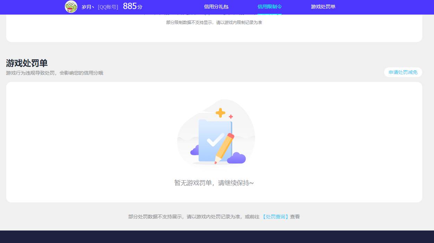Open the 游戏处罚单 tab
This screenshot has width=434, height=243.
click(x=323, y=7)
